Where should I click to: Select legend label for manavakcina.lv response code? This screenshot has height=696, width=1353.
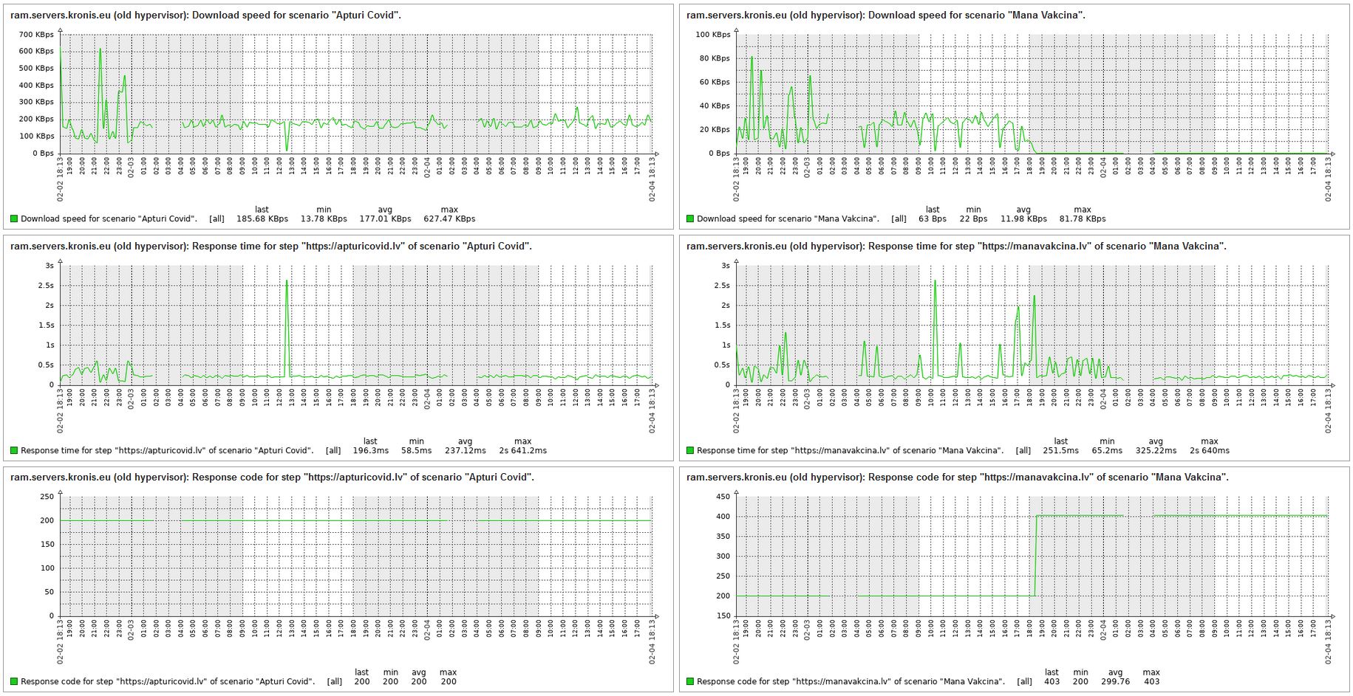point(851,681)
